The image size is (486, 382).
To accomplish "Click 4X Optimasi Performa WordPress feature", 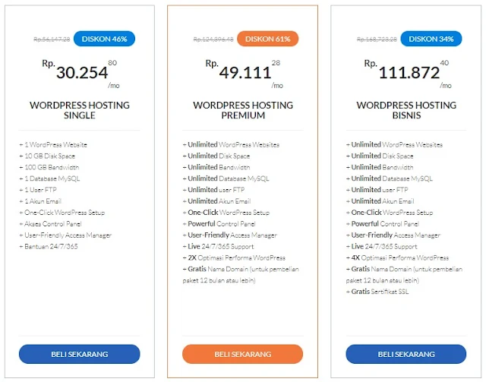I will (x=397, y=257).
